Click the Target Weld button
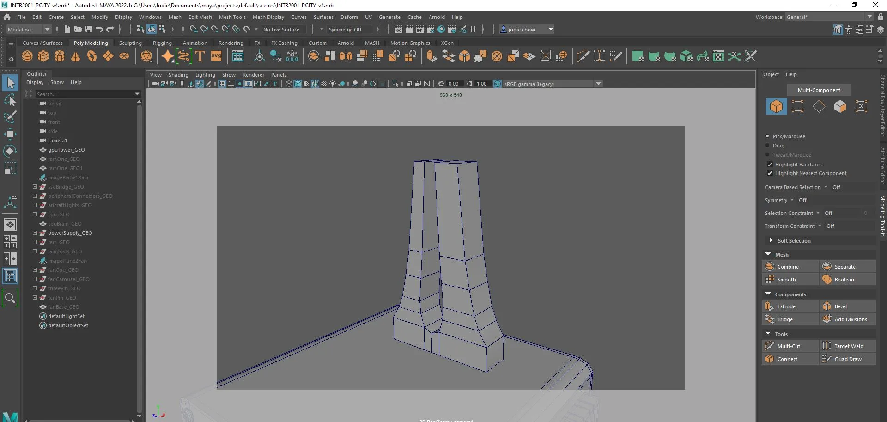Screen dimensions: 887x422 [848, 346]
